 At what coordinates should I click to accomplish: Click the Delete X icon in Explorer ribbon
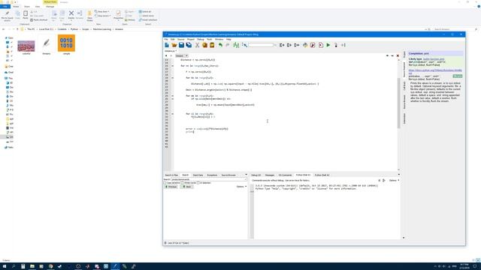71,14
